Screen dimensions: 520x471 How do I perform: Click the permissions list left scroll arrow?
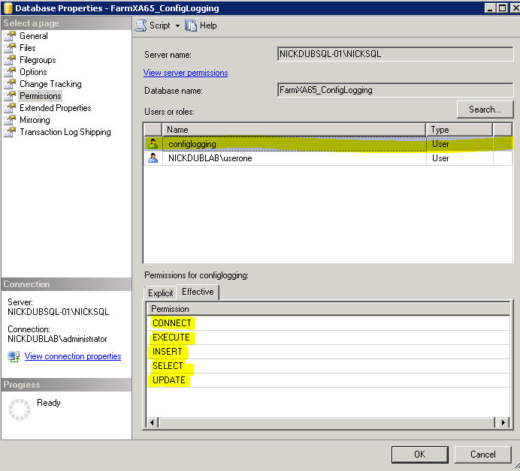[153, 422]
